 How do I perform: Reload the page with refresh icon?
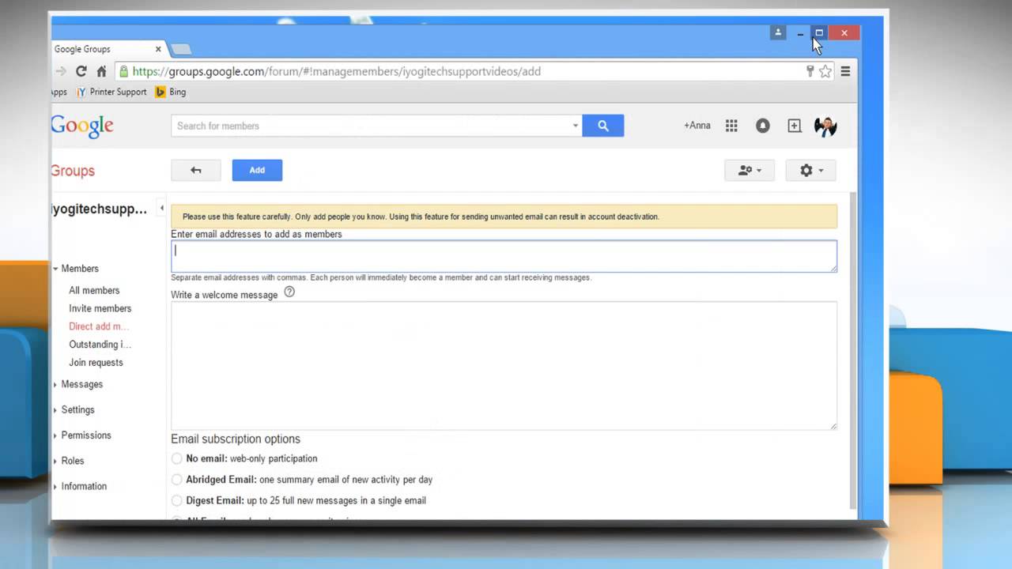click(x=81, y=71)
